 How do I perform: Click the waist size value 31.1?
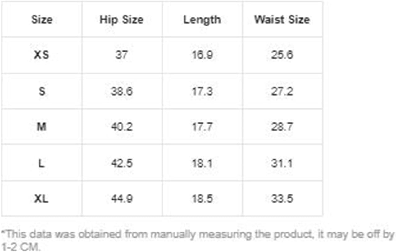pyautogui.click(x=282, y=163)
